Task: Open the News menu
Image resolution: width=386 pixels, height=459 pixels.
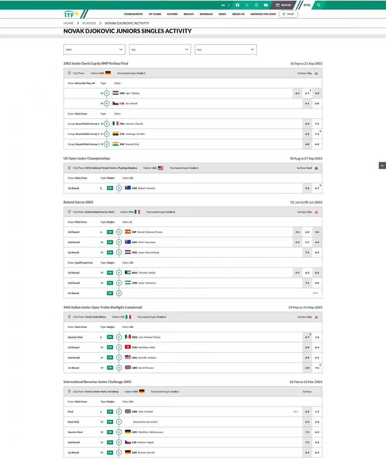Action: point(222,14)
